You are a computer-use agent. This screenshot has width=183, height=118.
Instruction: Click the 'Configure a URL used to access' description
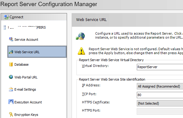coord(139,36)
